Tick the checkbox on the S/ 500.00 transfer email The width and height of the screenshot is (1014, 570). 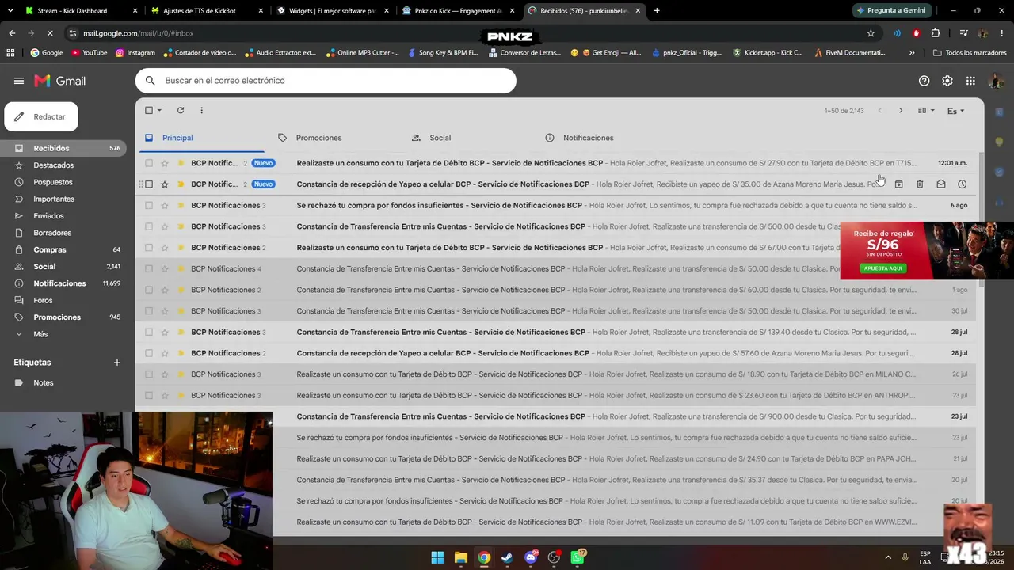click(149, 226)
